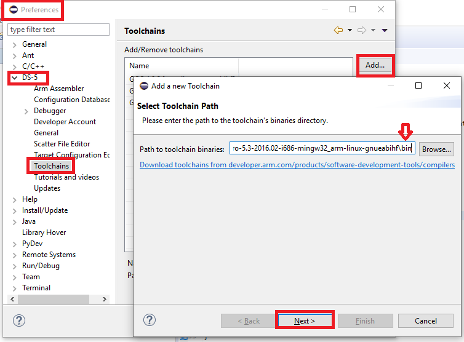Image resolution: width=464 pixels, height=342 pixels.
Task: Click the Path to toolchain binaries field
Action: (x=322, y=148)
